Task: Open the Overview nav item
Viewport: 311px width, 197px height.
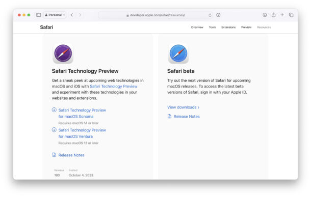Action: click(x=197, y=27)
